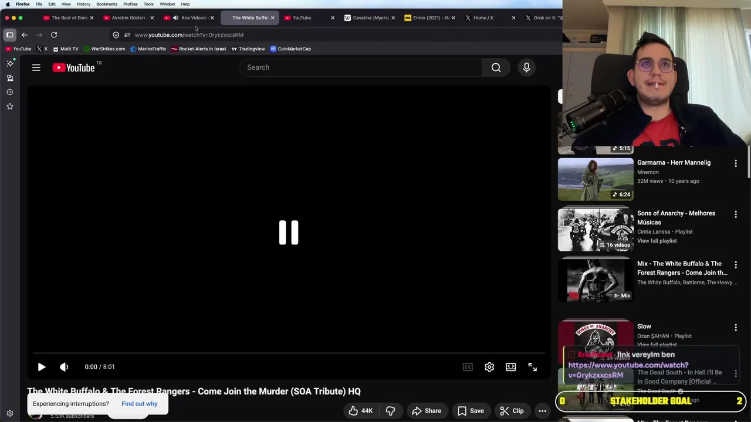This screenshot has height=422, width=751.
Task: Mute the Ana Vidovic tab audio icon
Action: 175,18
